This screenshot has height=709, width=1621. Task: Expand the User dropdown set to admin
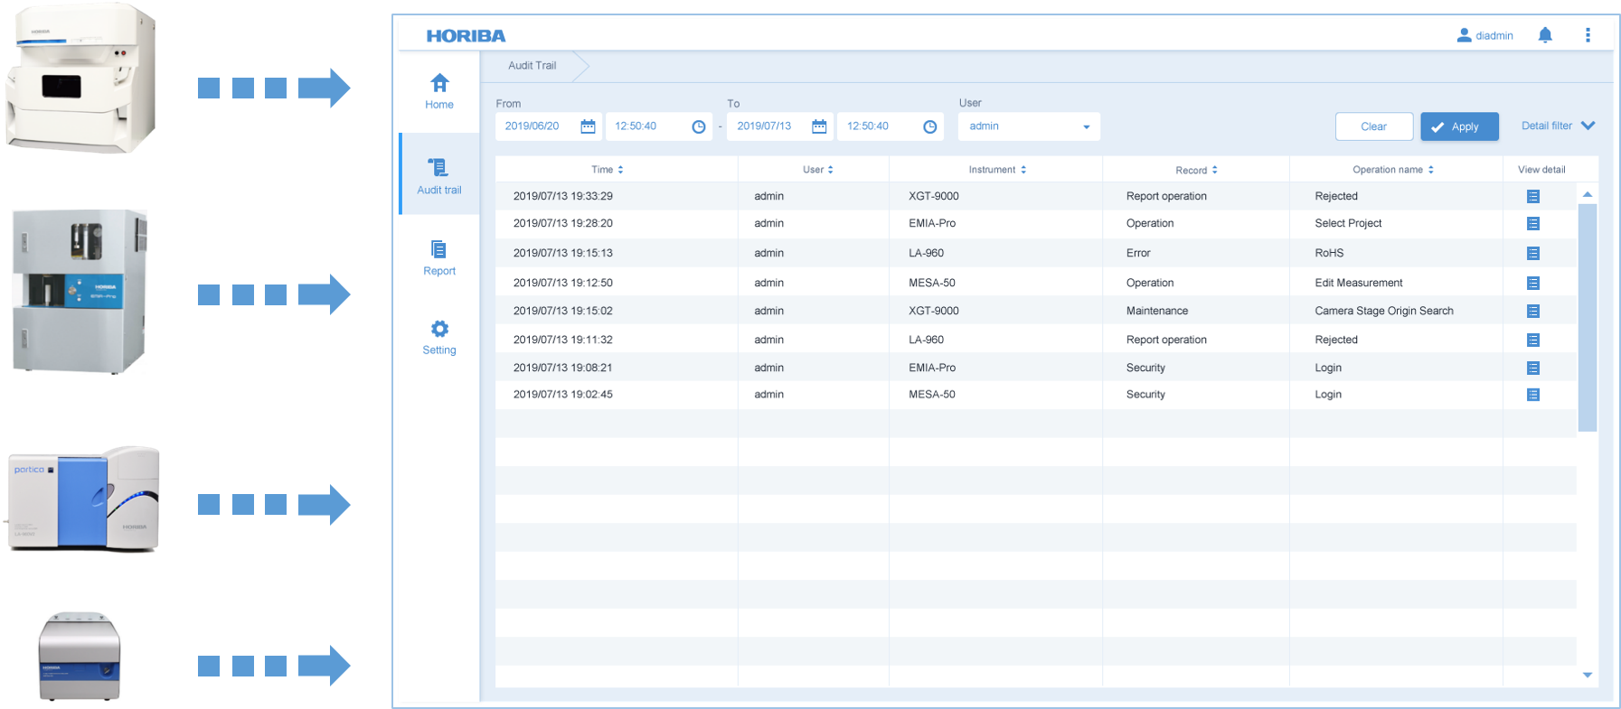(x=1086, y=127)
